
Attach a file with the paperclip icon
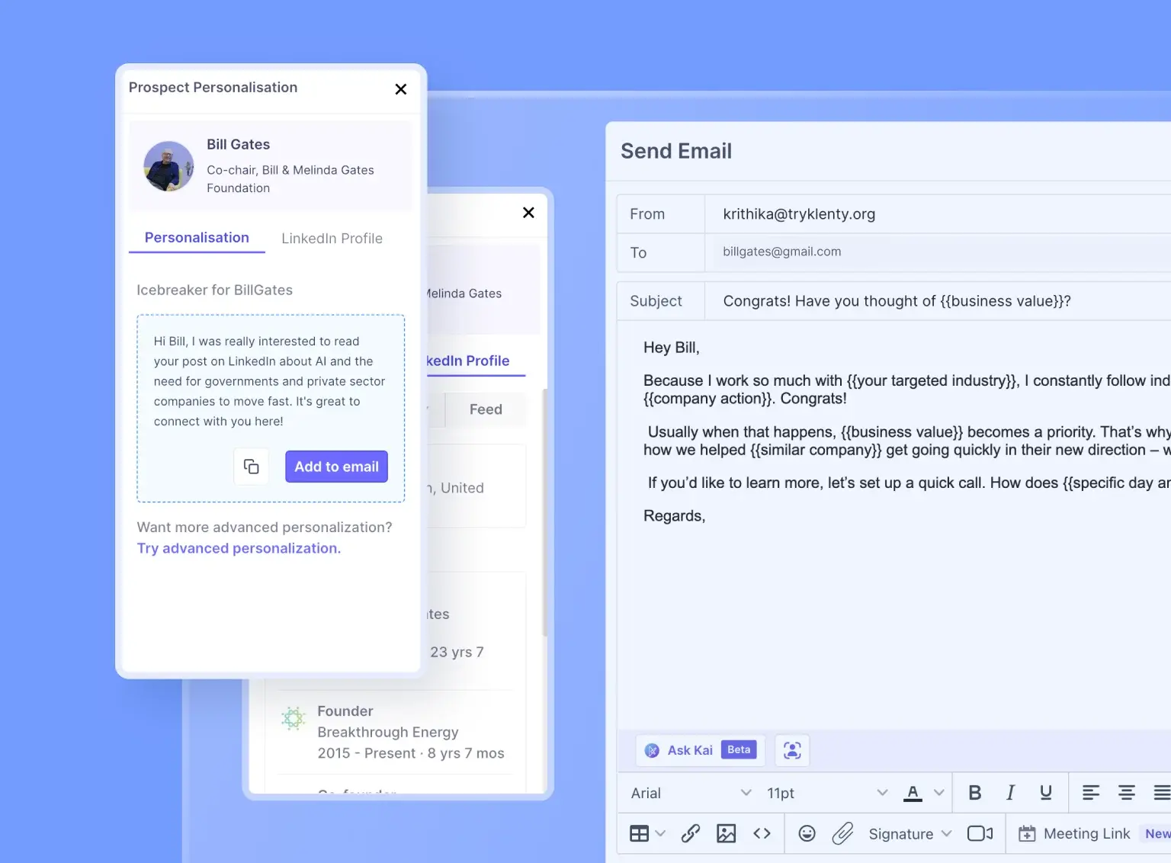click(842, 833)
